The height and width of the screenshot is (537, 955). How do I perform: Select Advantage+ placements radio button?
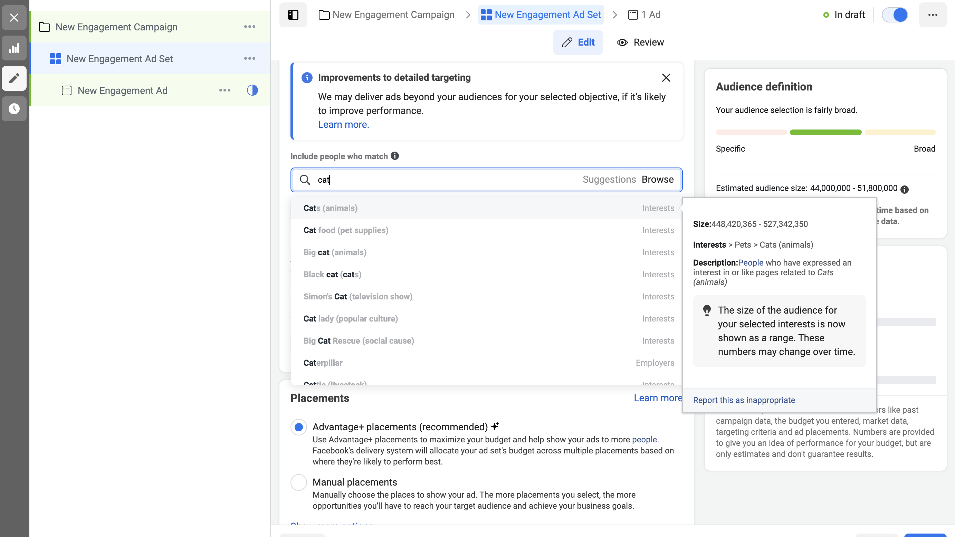click(x=298, y=428)
